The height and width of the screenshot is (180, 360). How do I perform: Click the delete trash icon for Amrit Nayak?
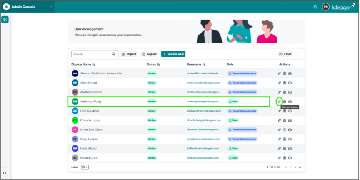pos(285,83)
